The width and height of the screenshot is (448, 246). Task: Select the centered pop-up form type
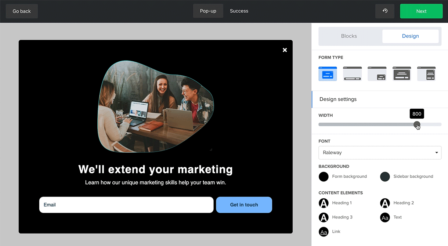pos(328,73)
